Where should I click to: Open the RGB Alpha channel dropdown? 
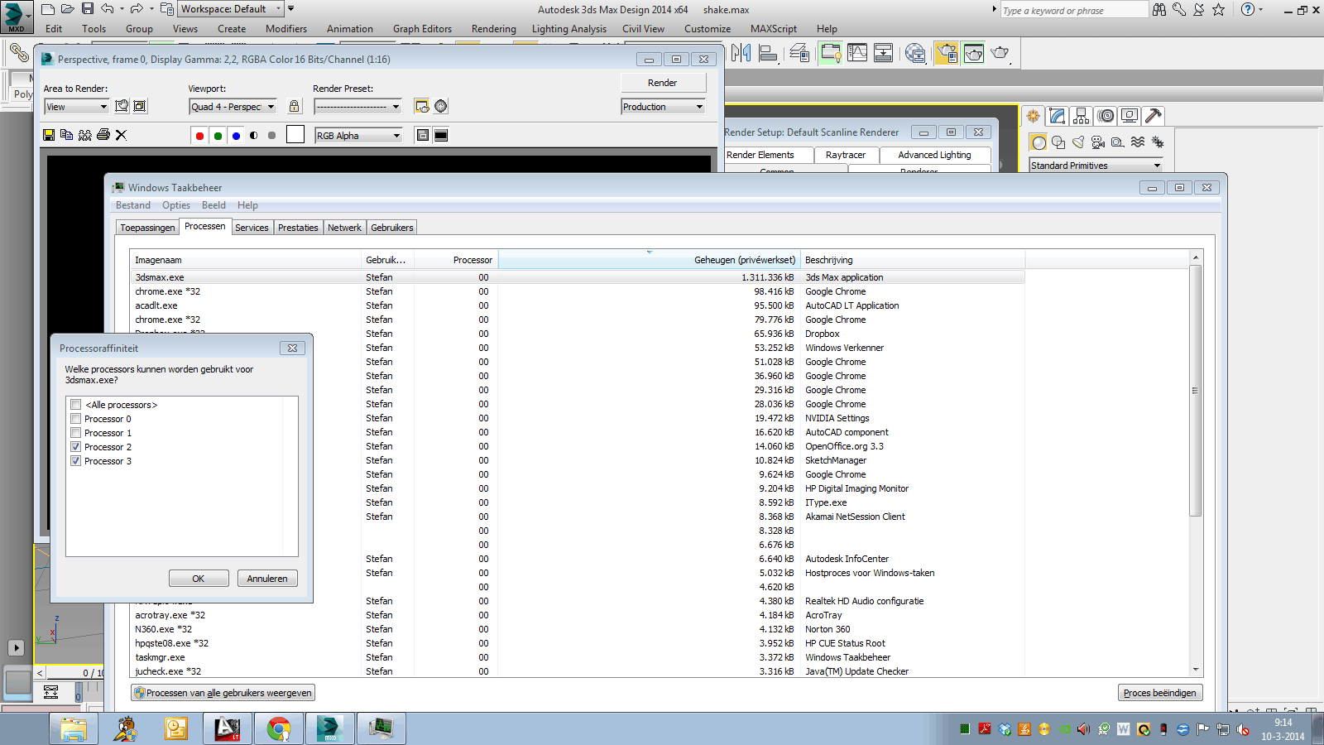point(358,136)
